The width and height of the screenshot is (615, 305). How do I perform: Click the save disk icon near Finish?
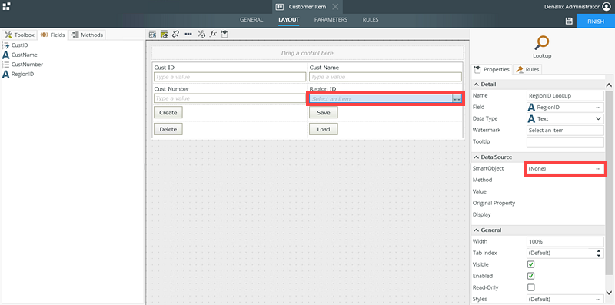[569, 22]
